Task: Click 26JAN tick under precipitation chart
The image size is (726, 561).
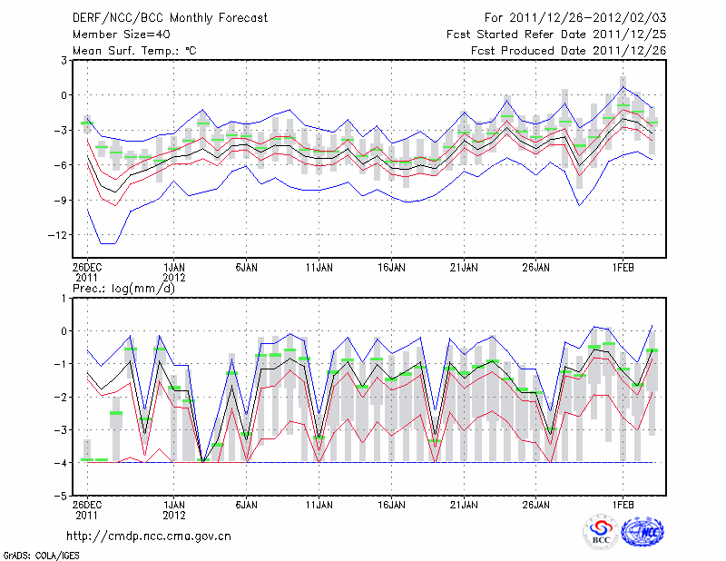Action: 536,503
